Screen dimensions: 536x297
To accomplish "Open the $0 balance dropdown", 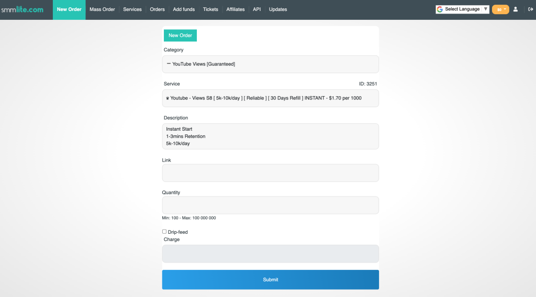I will (x=500, y=9).
